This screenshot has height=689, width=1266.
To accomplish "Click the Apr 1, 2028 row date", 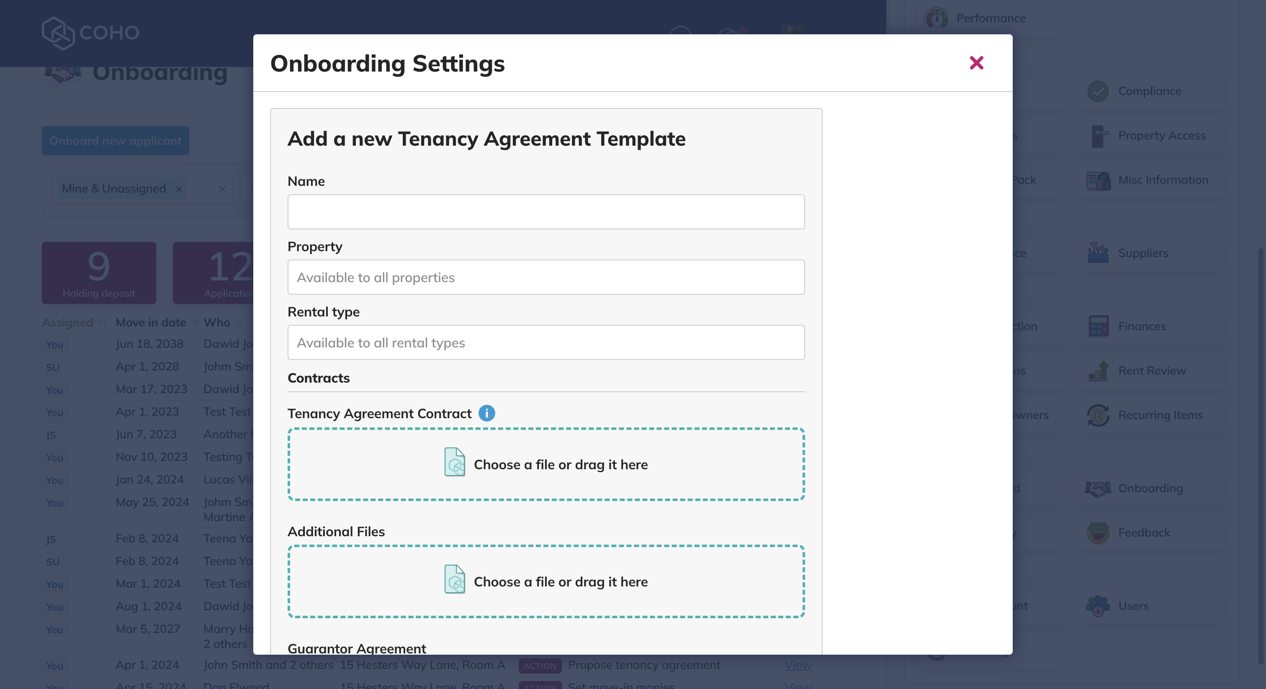I will click(x=147, y=367).
